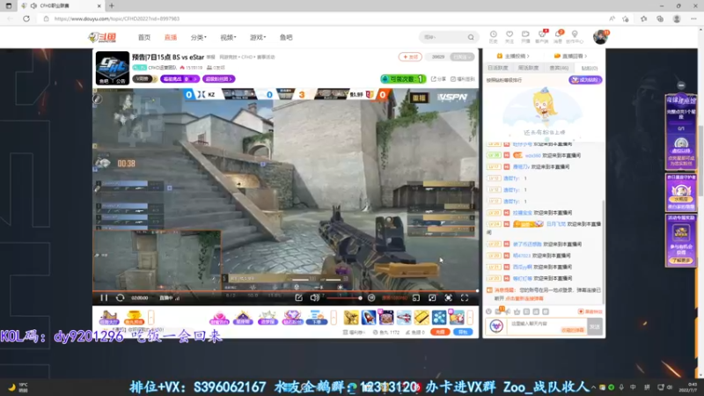Collapse the right floating activity sidebar
The image size is (704, 396).
(681, 85)
